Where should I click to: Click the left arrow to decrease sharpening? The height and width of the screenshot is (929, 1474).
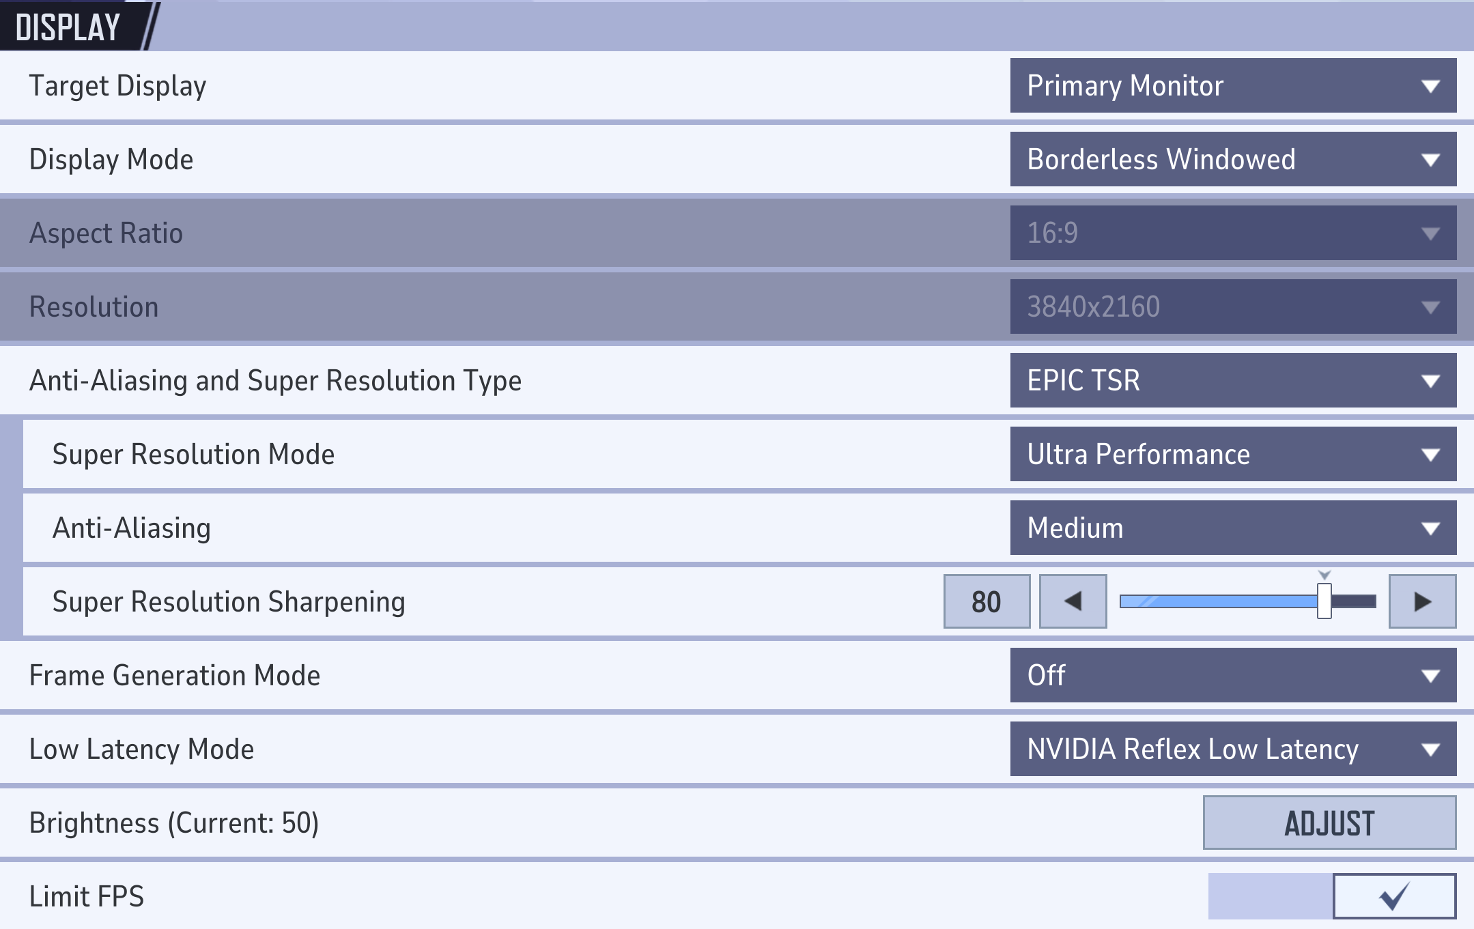1073,601
